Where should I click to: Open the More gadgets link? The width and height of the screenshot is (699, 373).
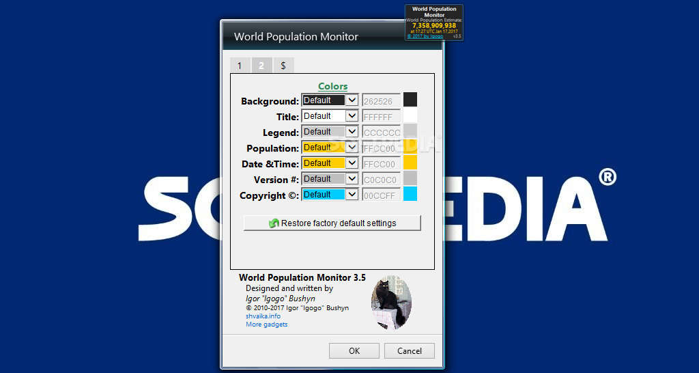click(267, 324)
